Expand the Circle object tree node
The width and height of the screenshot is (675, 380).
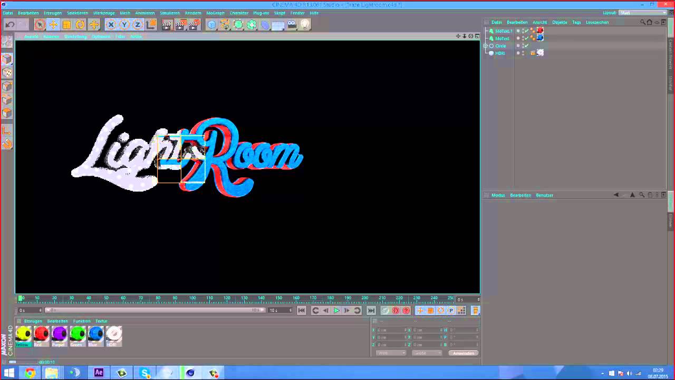pyautogui.click(x=486, y=46)
